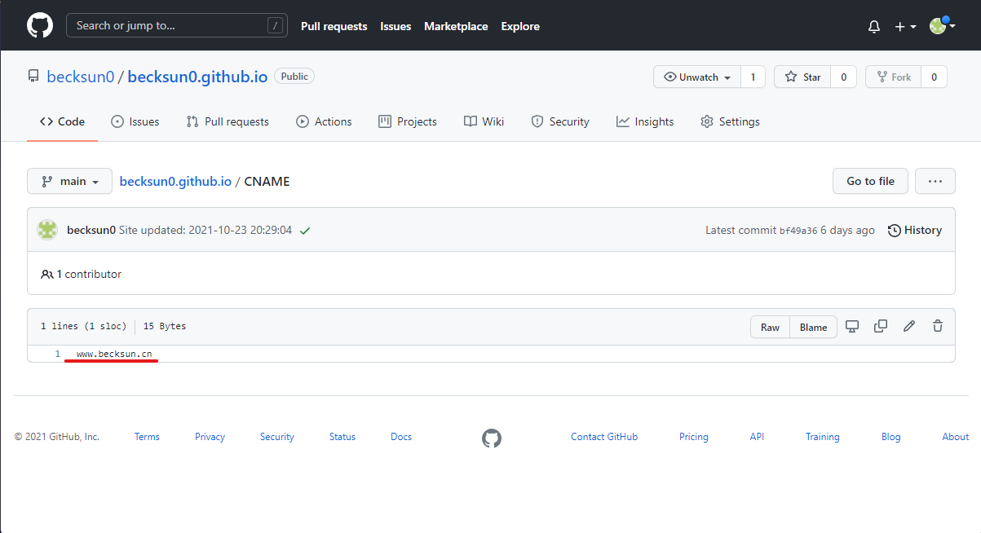Open the notifications bell

[x=874, y=27]
